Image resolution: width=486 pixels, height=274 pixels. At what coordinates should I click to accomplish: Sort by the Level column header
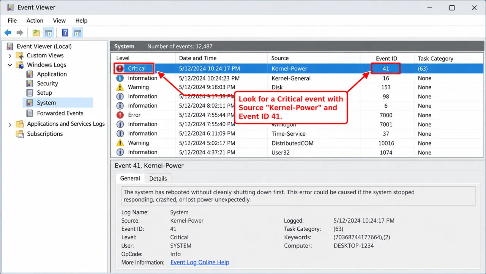pos(123,58)
